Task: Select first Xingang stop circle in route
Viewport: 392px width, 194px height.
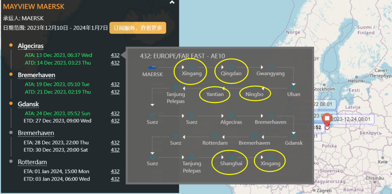Action: tap(192, 67)
